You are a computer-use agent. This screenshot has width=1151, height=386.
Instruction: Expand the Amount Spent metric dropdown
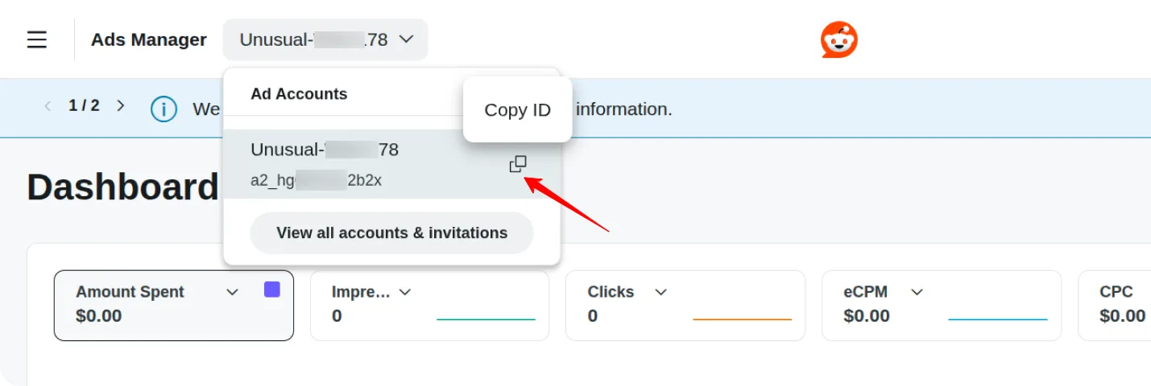tap(232, 292)
